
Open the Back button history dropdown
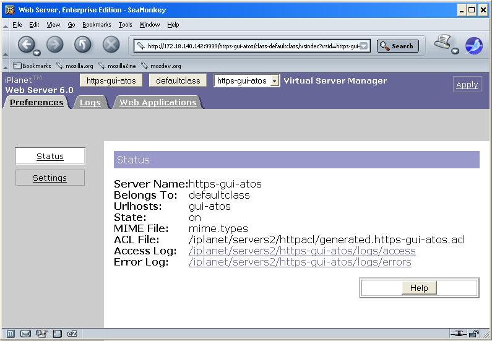tap(37, 53)
